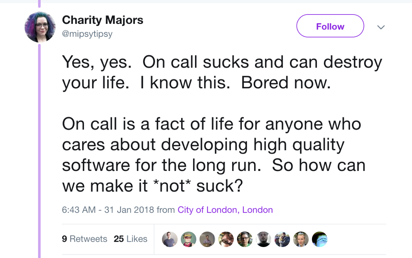The width and height of the screenshot is (412, 258).
Task: Open liker avatar with outdoor blue-sky photo
Action: coord(282,239)
